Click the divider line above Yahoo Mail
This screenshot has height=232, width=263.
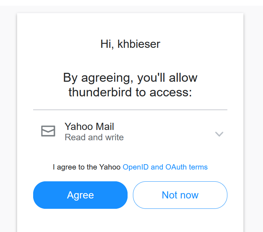point(130,110)
